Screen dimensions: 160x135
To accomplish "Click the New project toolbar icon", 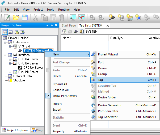I will coord(7,18).
